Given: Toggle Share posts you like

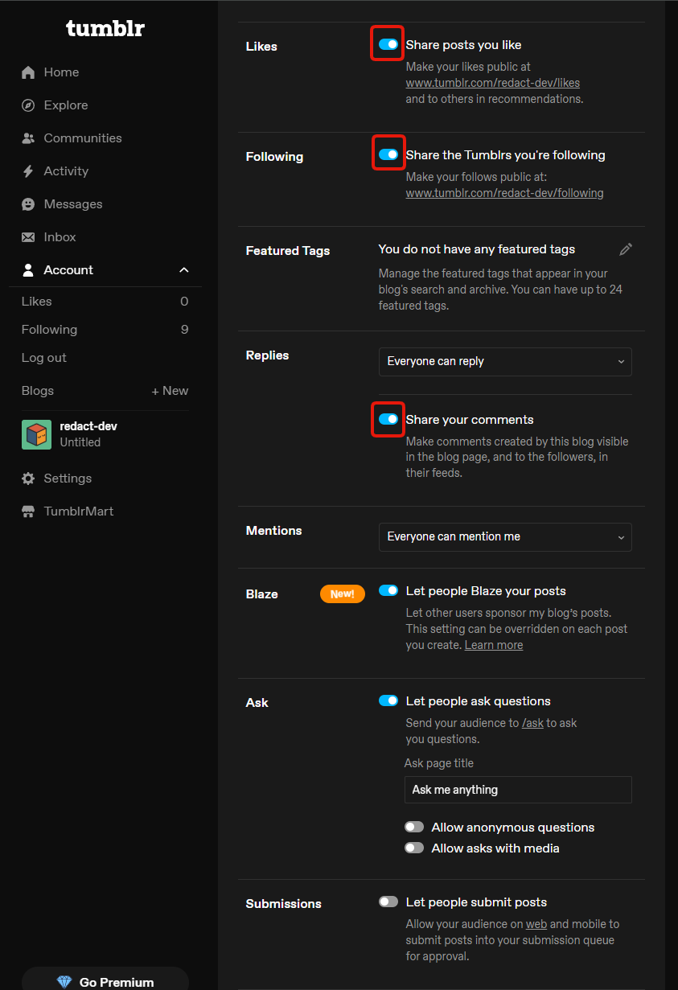Looking at the screenshot, I should click(388, 44).
